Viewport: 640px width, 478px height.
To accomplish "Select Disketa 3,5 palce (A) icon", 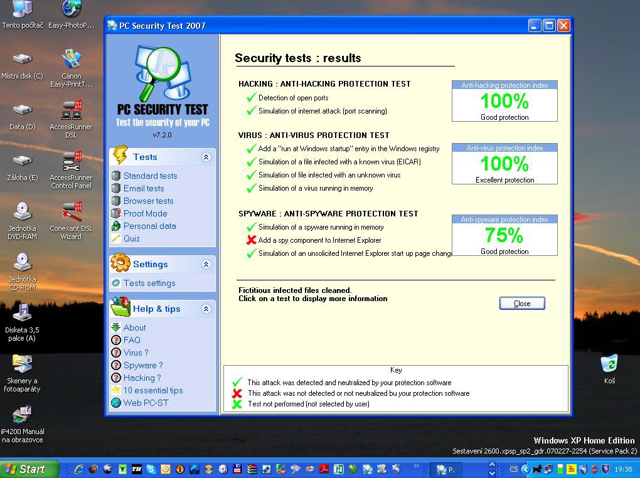I will coord(22,322).
